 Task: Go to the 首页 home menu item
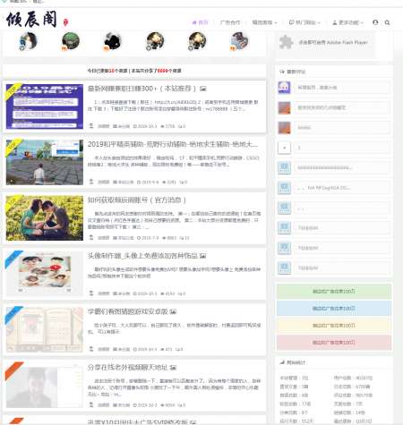click(x=200, y=22)
